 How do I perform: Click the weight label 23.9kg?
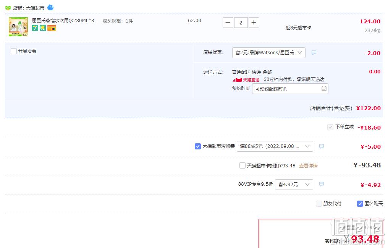click(x=372, y=31)
